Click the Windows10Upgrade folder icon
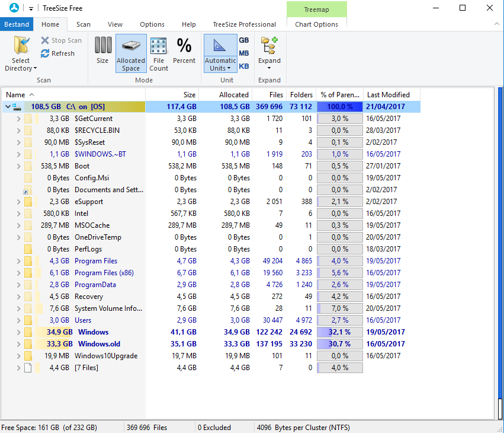The image size is (504, 433). 28,356
